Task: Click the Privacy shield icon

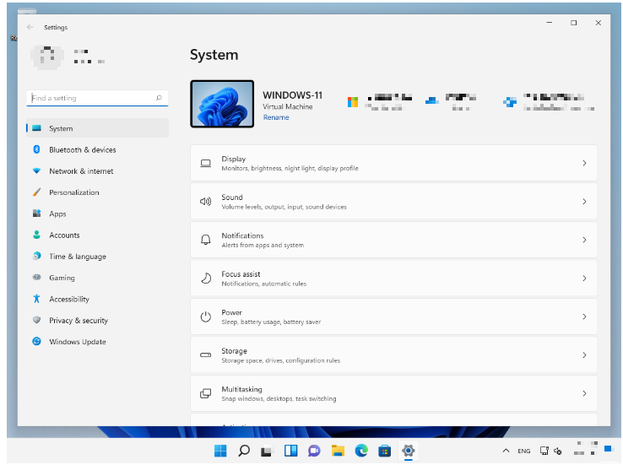Action: [x=36, y=320]
